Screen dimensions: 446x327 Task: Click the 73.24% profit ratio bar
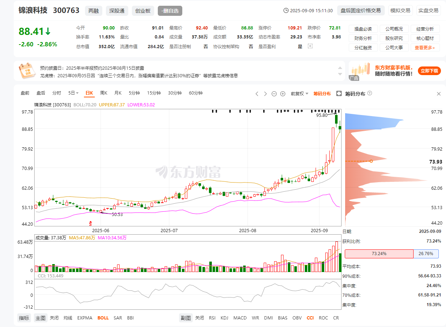pos(379,254)
